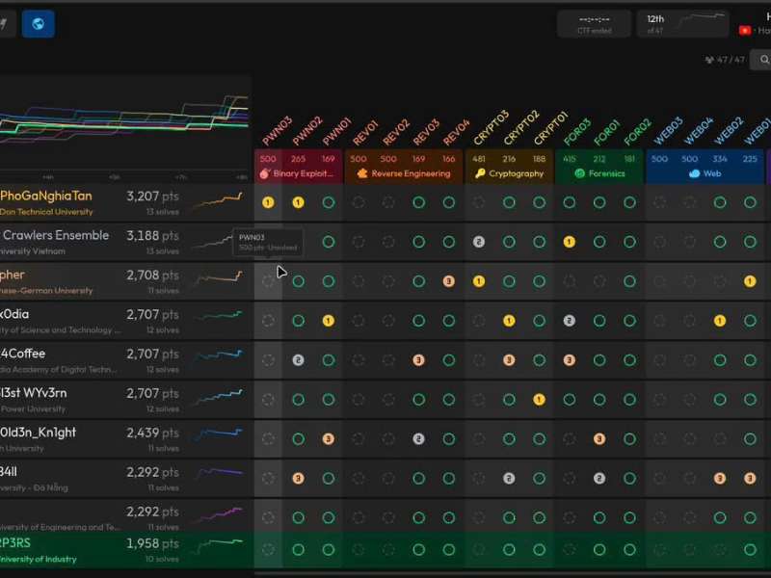Image resolution: width=771 pixels, height=578 pixels.
Task: Open the search magnifier icon
Action: 763,60
